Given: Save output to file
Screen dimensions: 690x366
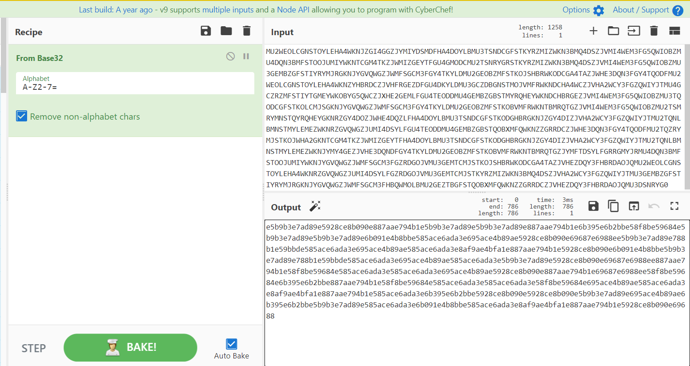Looking at the screenshot, I should pos(594,206).
